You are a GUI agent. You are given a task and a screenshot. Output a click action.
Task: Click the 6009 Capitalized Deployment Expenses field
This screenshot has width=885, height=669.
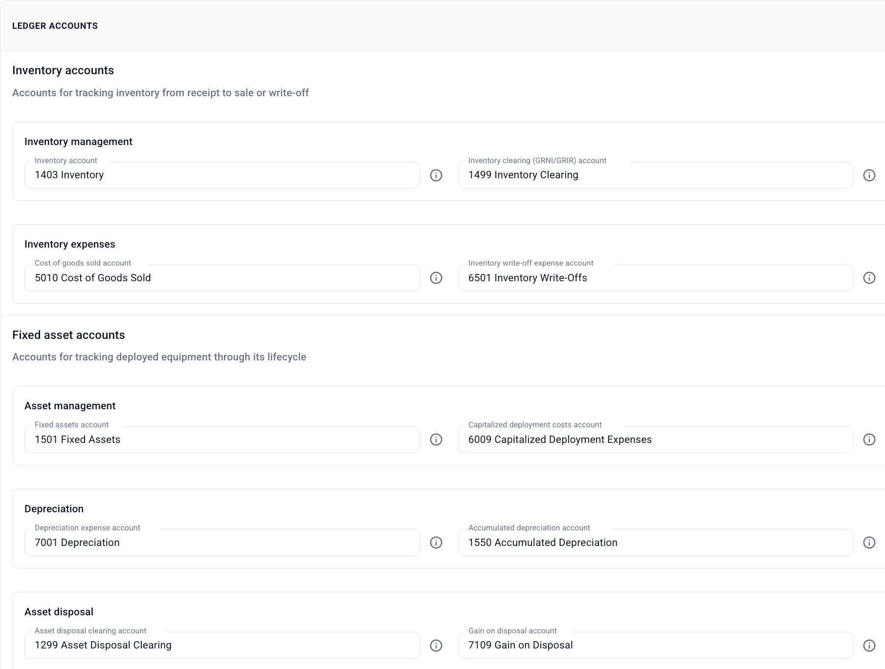[655, 439]
